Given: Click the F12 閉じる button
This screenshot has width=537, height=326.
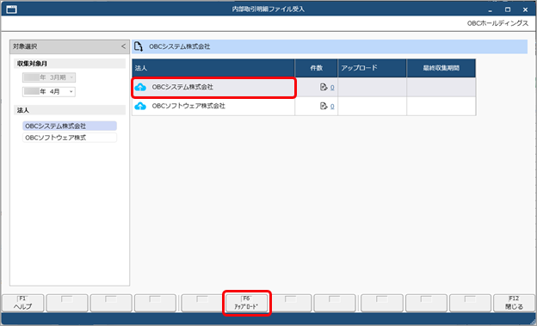Looking at the screenshot, I should click(514, 303).
